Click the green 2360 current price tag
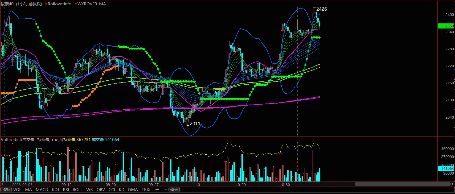 click(x=446, y=26)
